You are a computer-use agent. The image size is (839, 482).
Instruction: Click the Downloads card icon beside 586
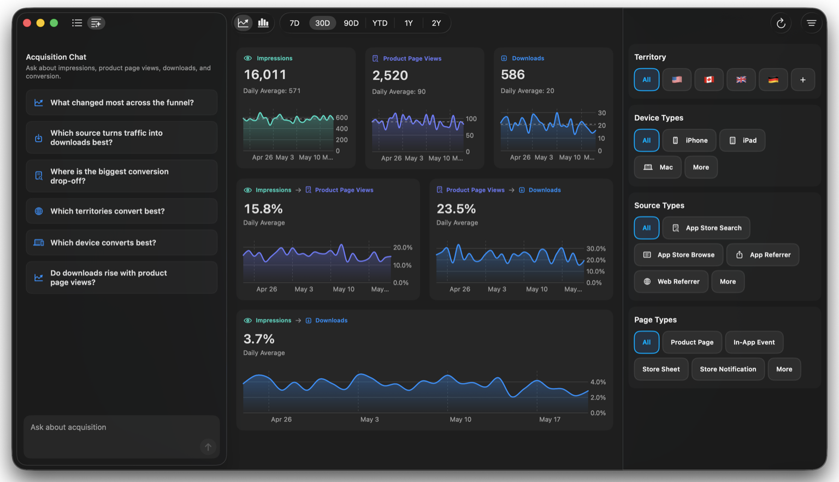coord(504,58)
